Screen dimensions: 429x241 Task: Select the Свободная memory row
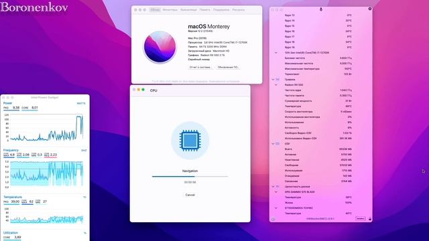[318, 165]
